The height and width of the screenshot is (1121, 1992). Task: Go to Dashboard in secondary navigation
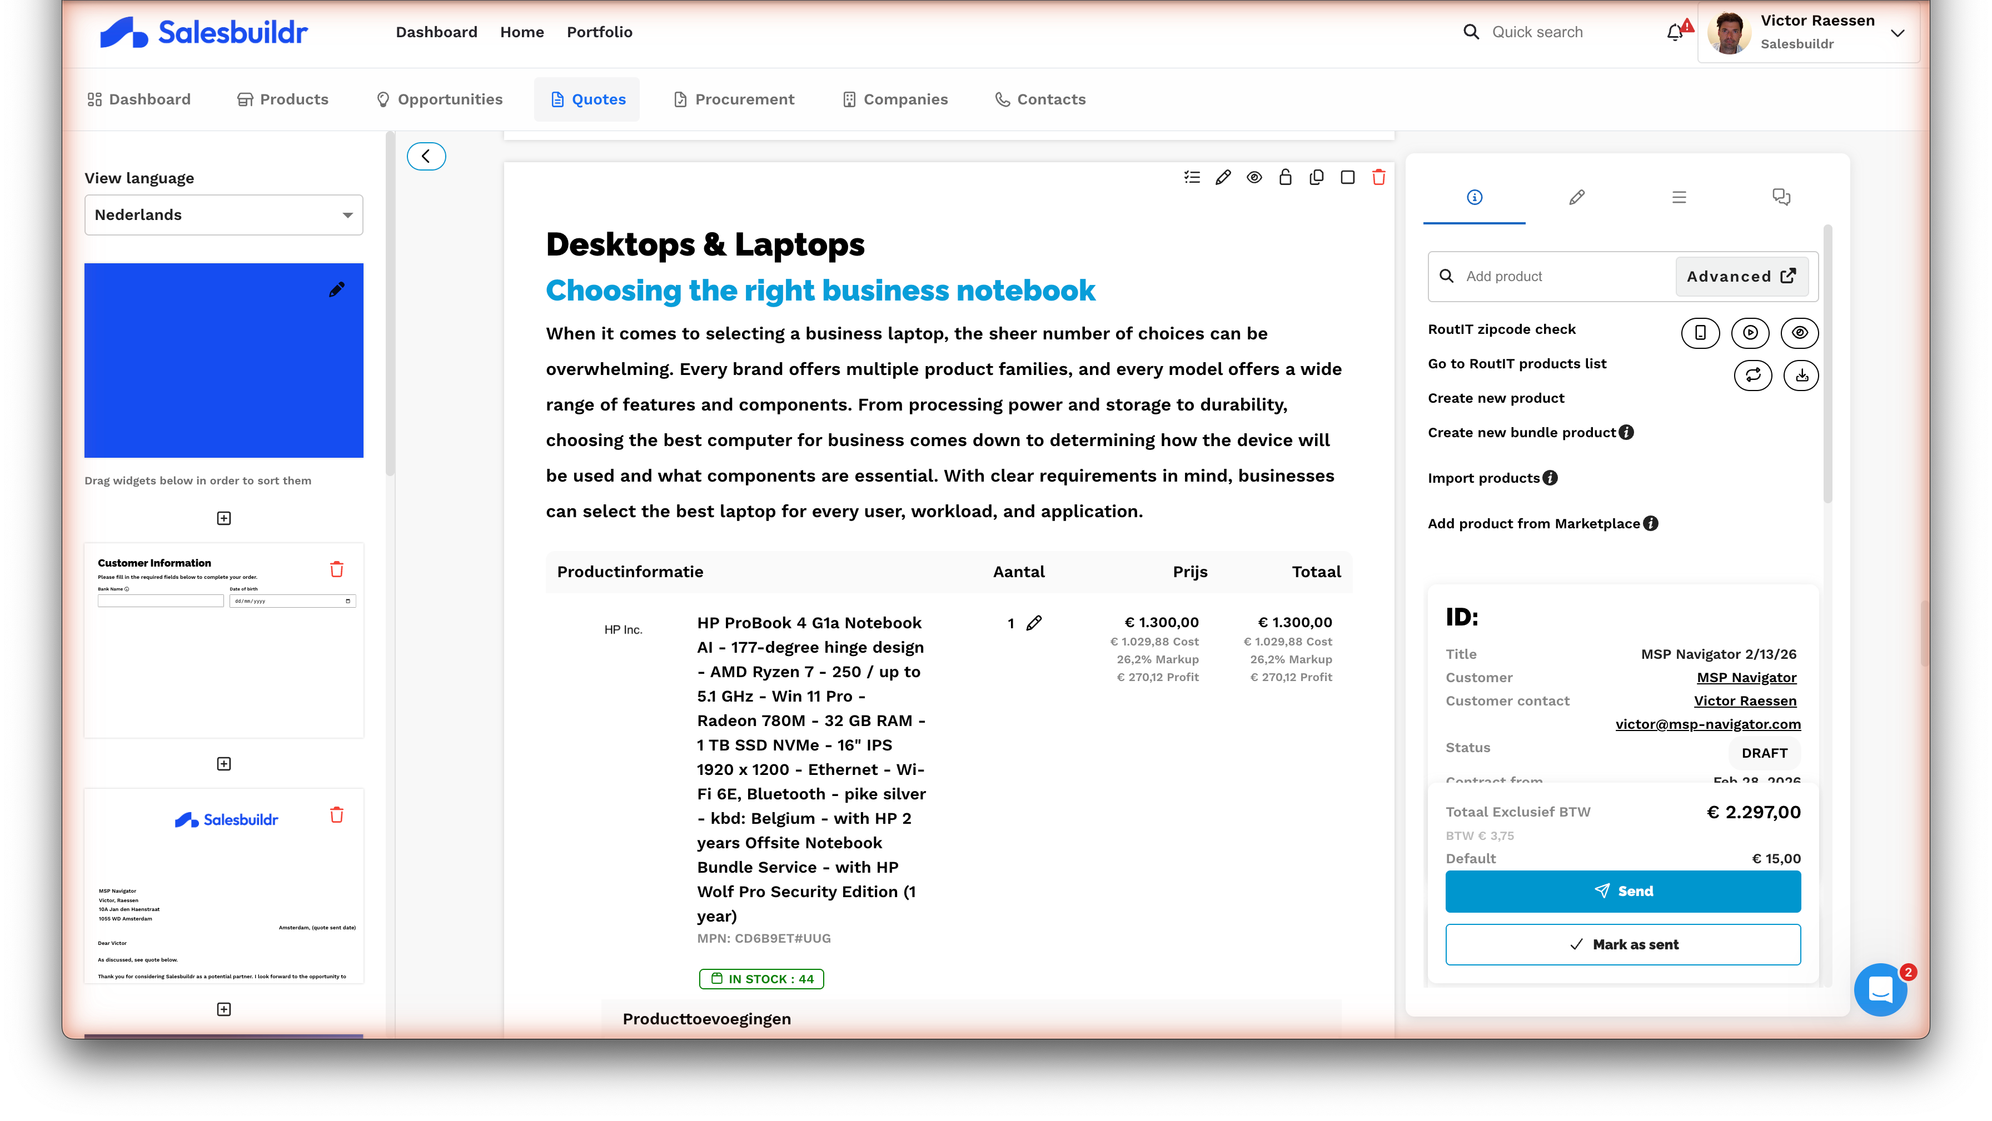pyautogui.click(x=139, y=99)
